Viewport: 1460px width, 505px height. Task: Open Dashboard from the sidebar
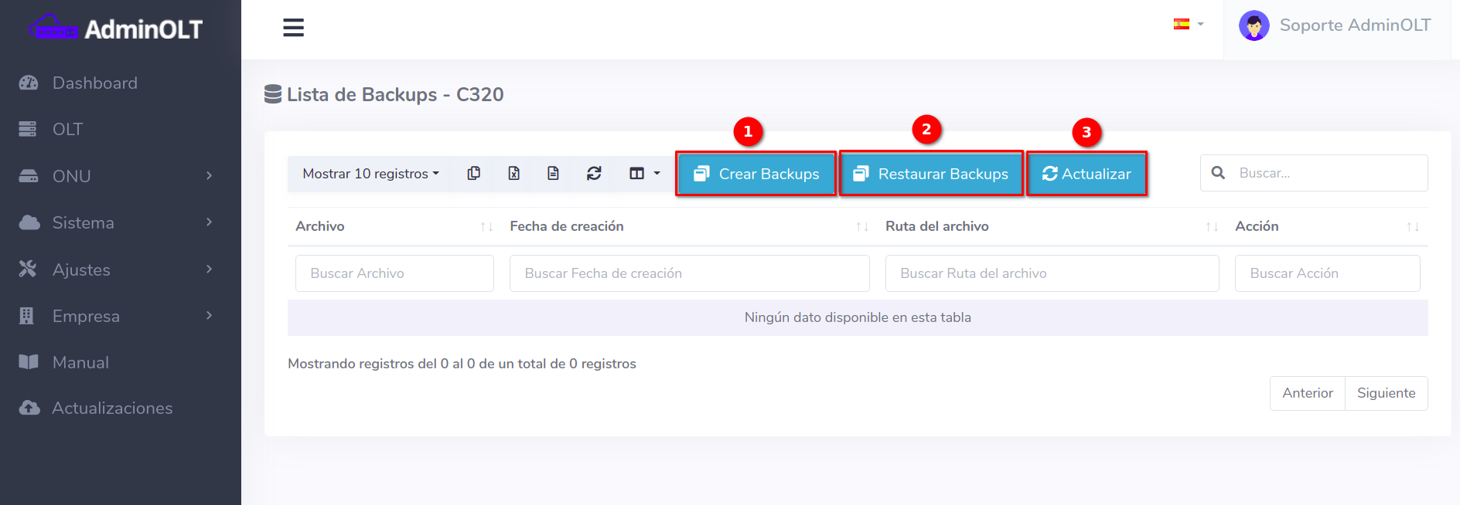tap(94, 83)
